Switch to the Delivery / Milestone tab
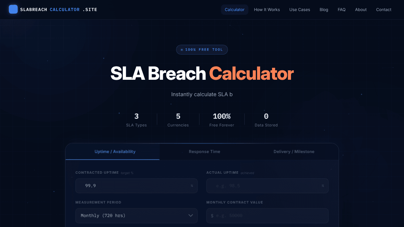 click(294, 152)
